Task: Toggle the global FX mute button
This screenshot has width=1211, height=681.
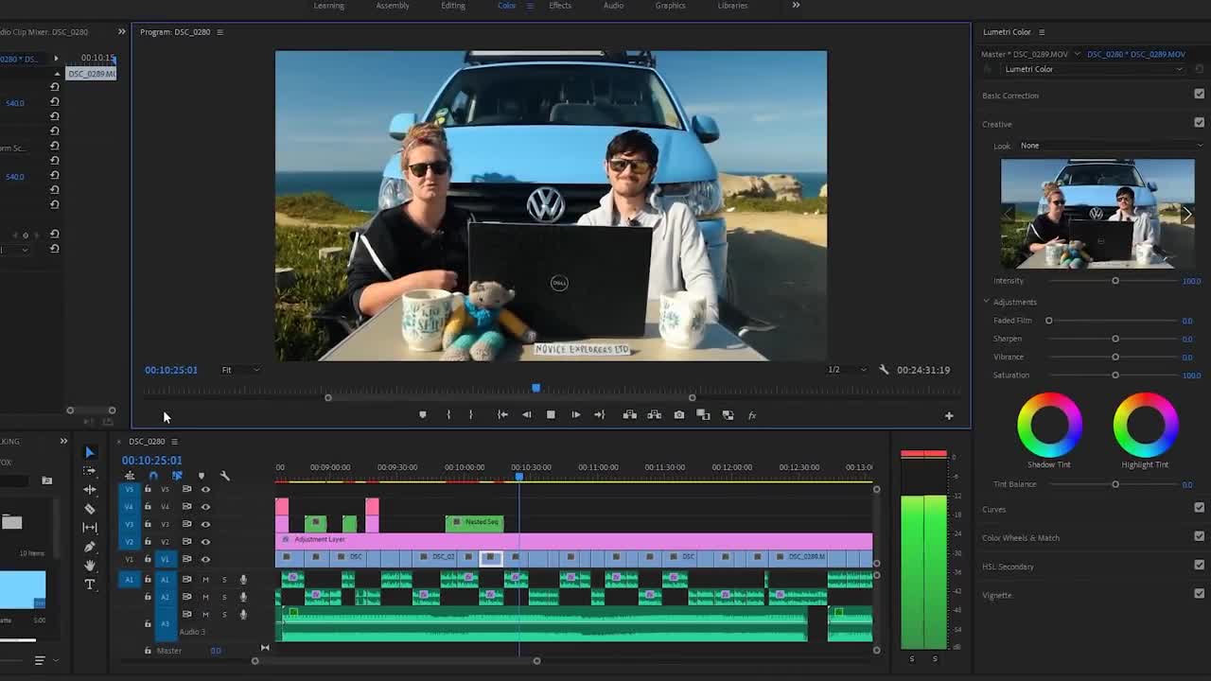Action: tap(752, 415)
